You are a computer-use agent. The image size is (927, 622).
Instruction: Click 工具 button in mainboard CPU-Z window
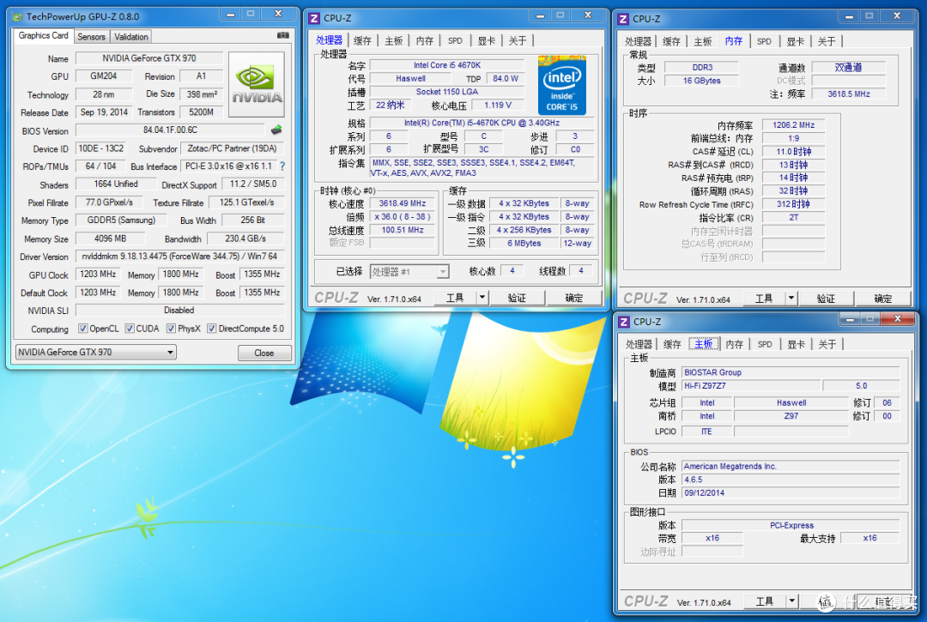tap(765, 601)
